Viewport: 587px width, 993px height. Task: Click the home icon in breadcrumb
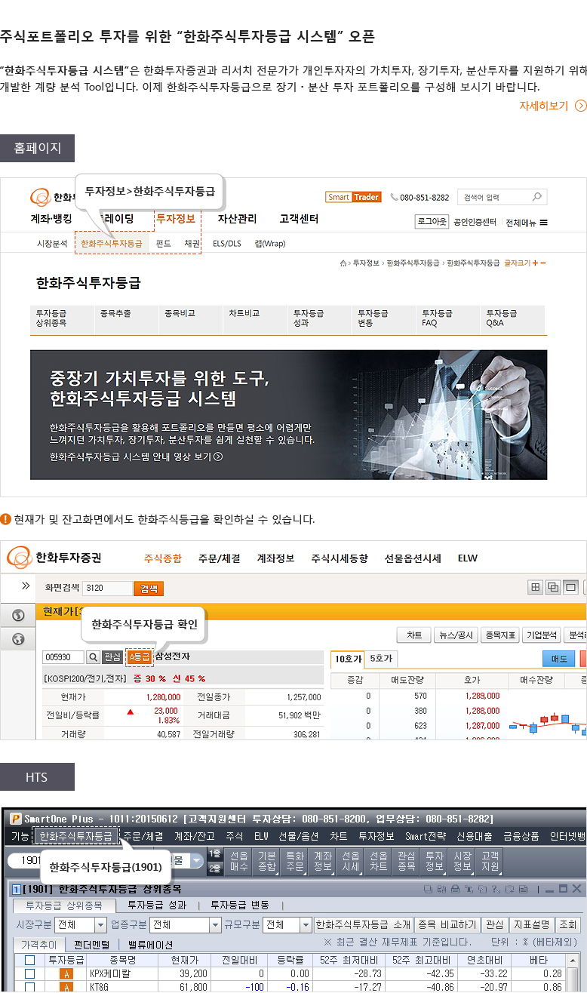click(x=343, y=263)
